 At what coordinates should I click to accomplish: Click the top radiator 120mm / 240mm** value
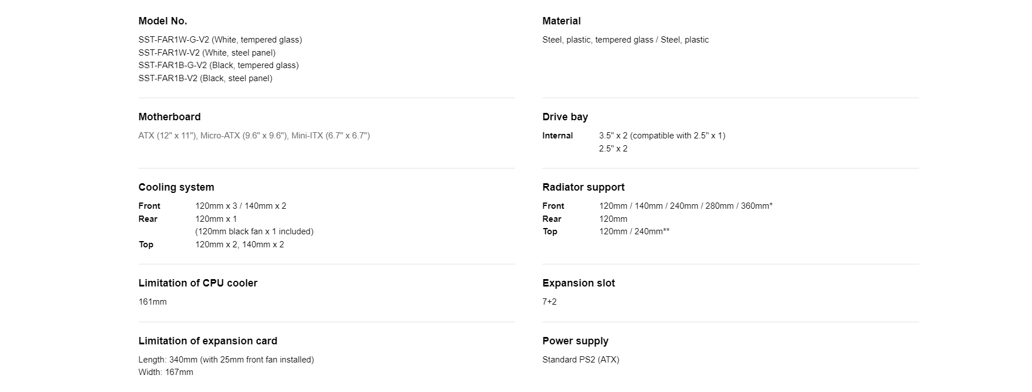click(634, 231)
